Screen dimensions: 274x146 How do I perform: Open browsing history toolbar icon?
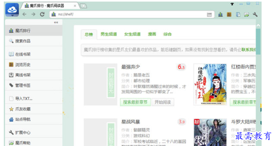(229, 15)
